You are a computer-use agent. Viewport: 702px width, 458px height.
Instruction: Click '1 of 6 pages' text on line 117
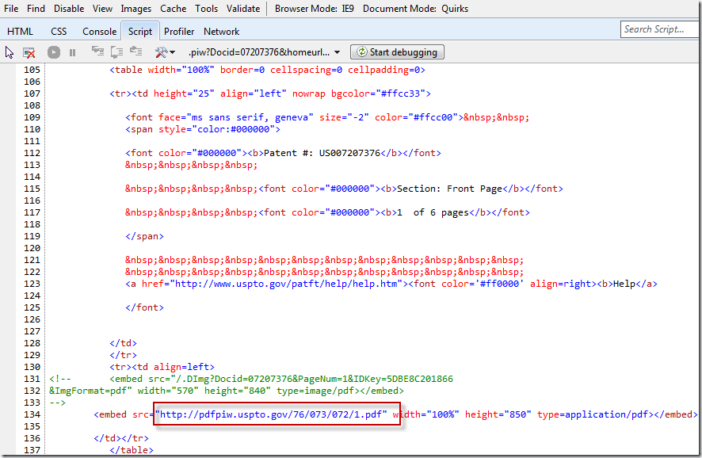pyautogui.click(x=433, y=212)
